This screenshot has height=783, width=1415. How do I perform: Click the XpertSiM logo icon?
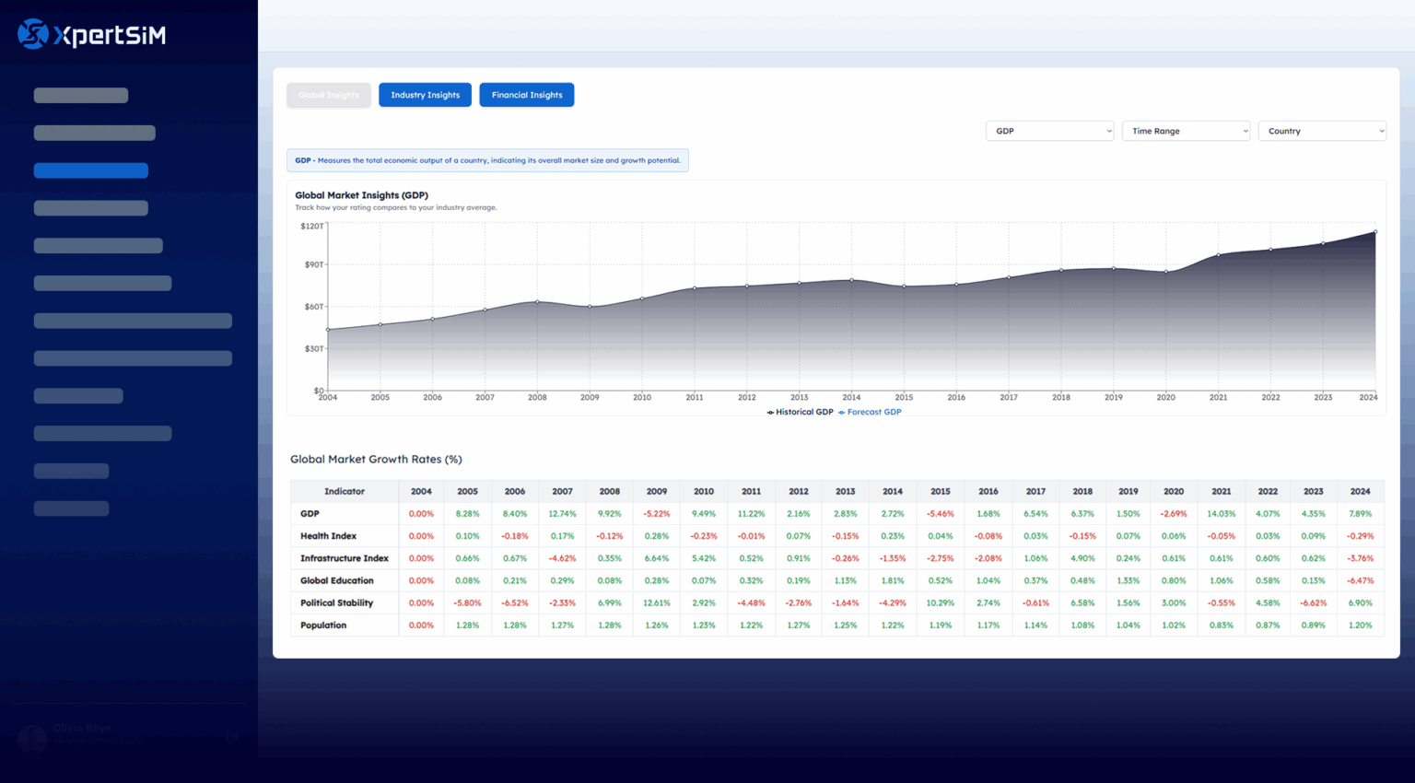[33, 34]
